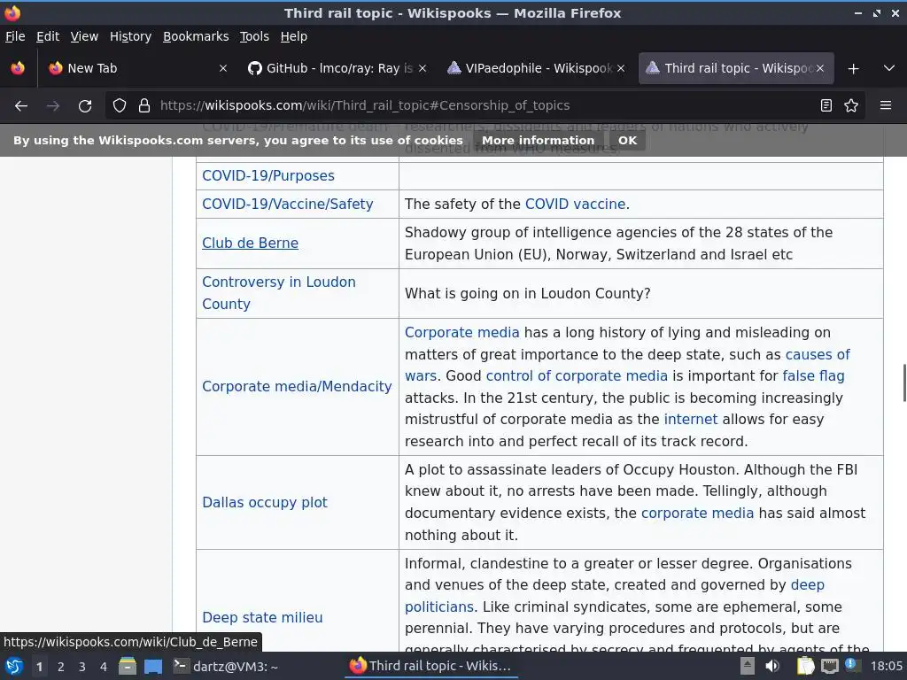Open Dallas occupy plot link
Screen dimensions: 907x680
pyautogui.click(x=265, y=503)
